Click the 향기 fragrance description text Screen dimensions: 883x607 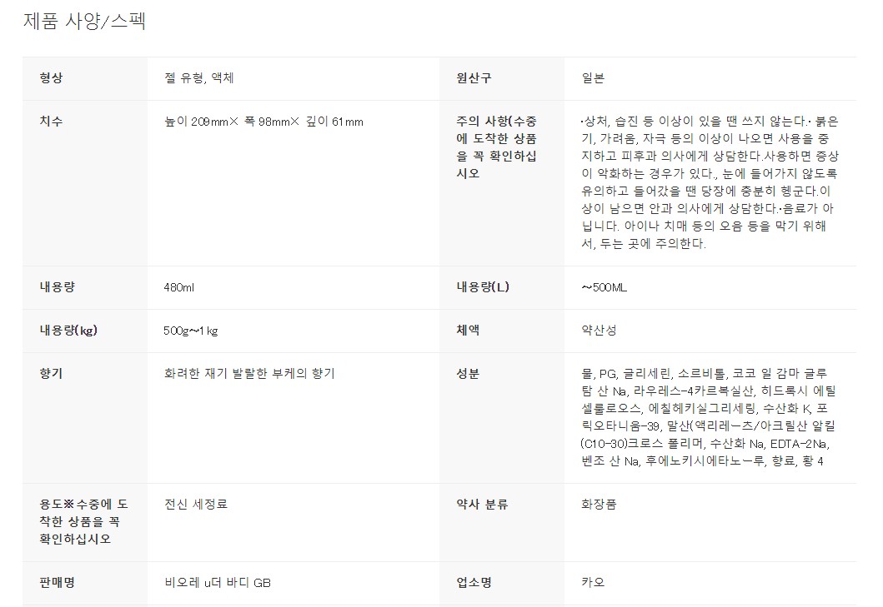click(x=249, y=374)
